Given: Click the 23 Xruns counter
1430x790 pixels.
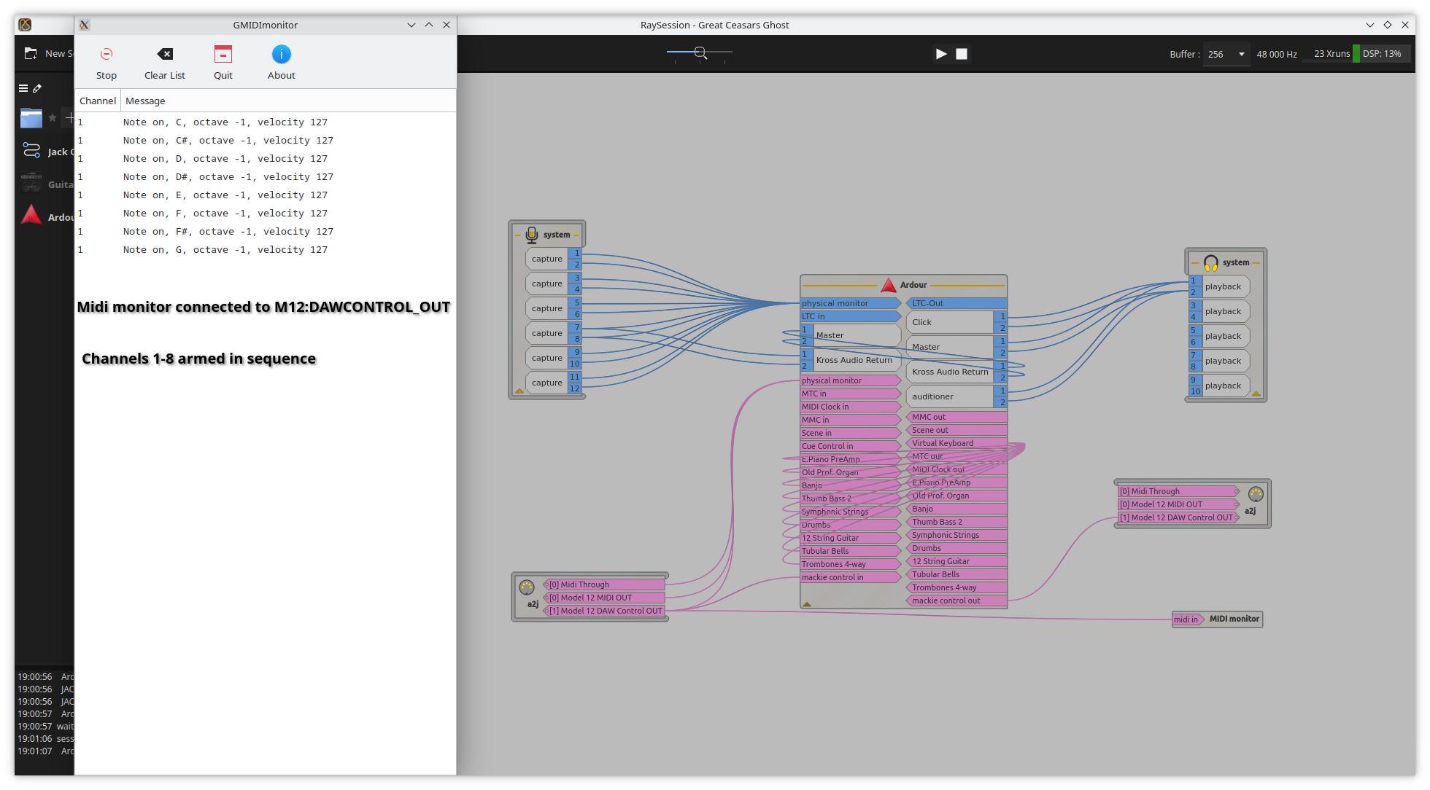Looking at the screenshot, I should (x=1332, y=54).
